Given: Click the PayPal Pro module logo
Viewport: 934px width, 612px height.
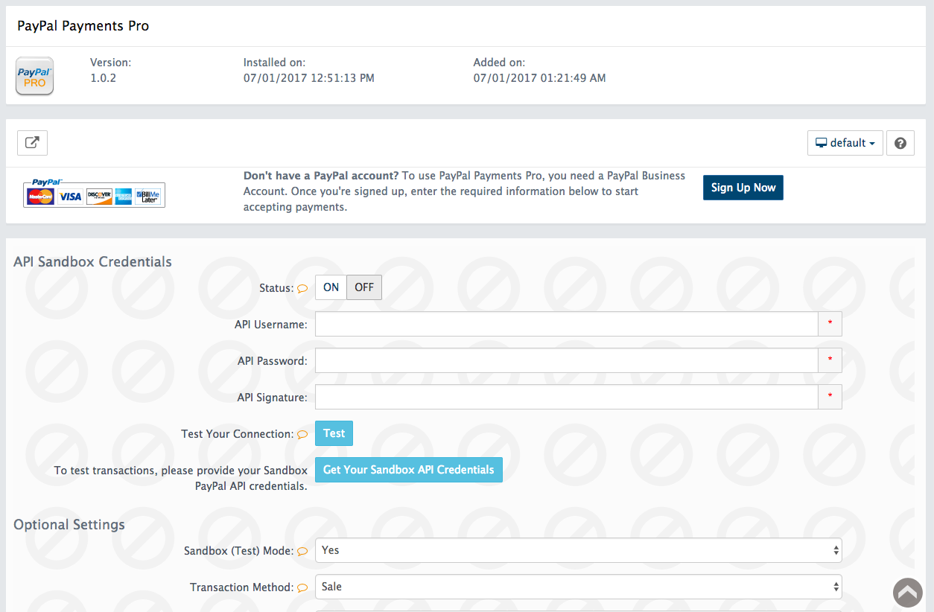Looking at the screenshot, I should tap(34, 75).
